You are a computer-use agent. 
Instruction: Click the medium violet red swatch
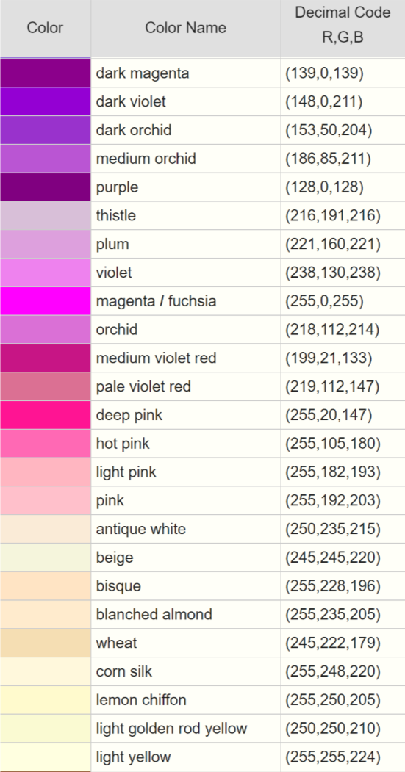[46, 359]
